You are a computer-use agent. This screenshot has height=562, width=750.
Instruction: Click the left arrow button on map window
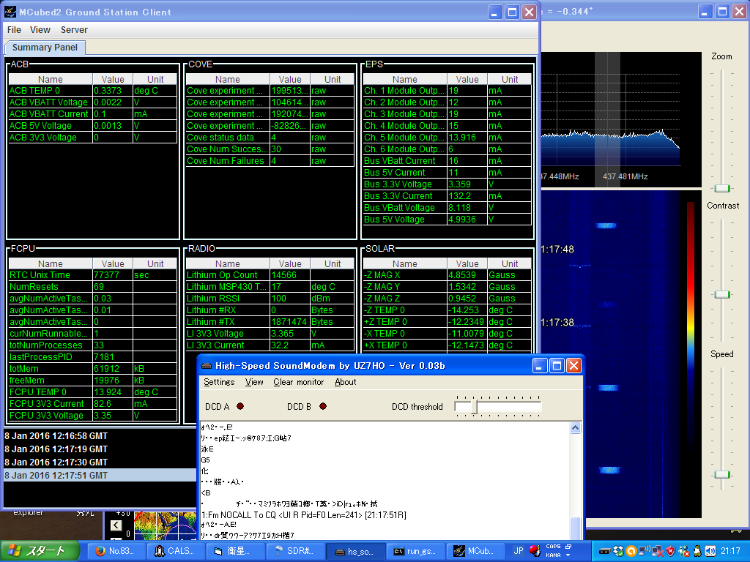pos(116,525)
